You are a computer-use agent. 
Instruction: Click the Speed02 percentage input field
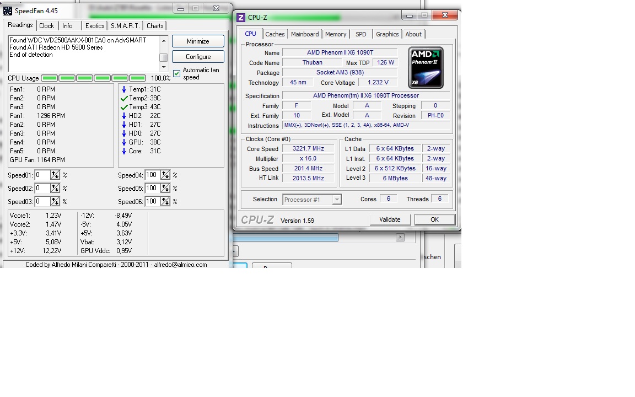(42, 189)
